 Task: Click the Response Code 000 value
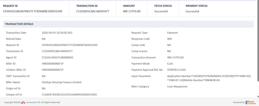click(x=169, y=39)
